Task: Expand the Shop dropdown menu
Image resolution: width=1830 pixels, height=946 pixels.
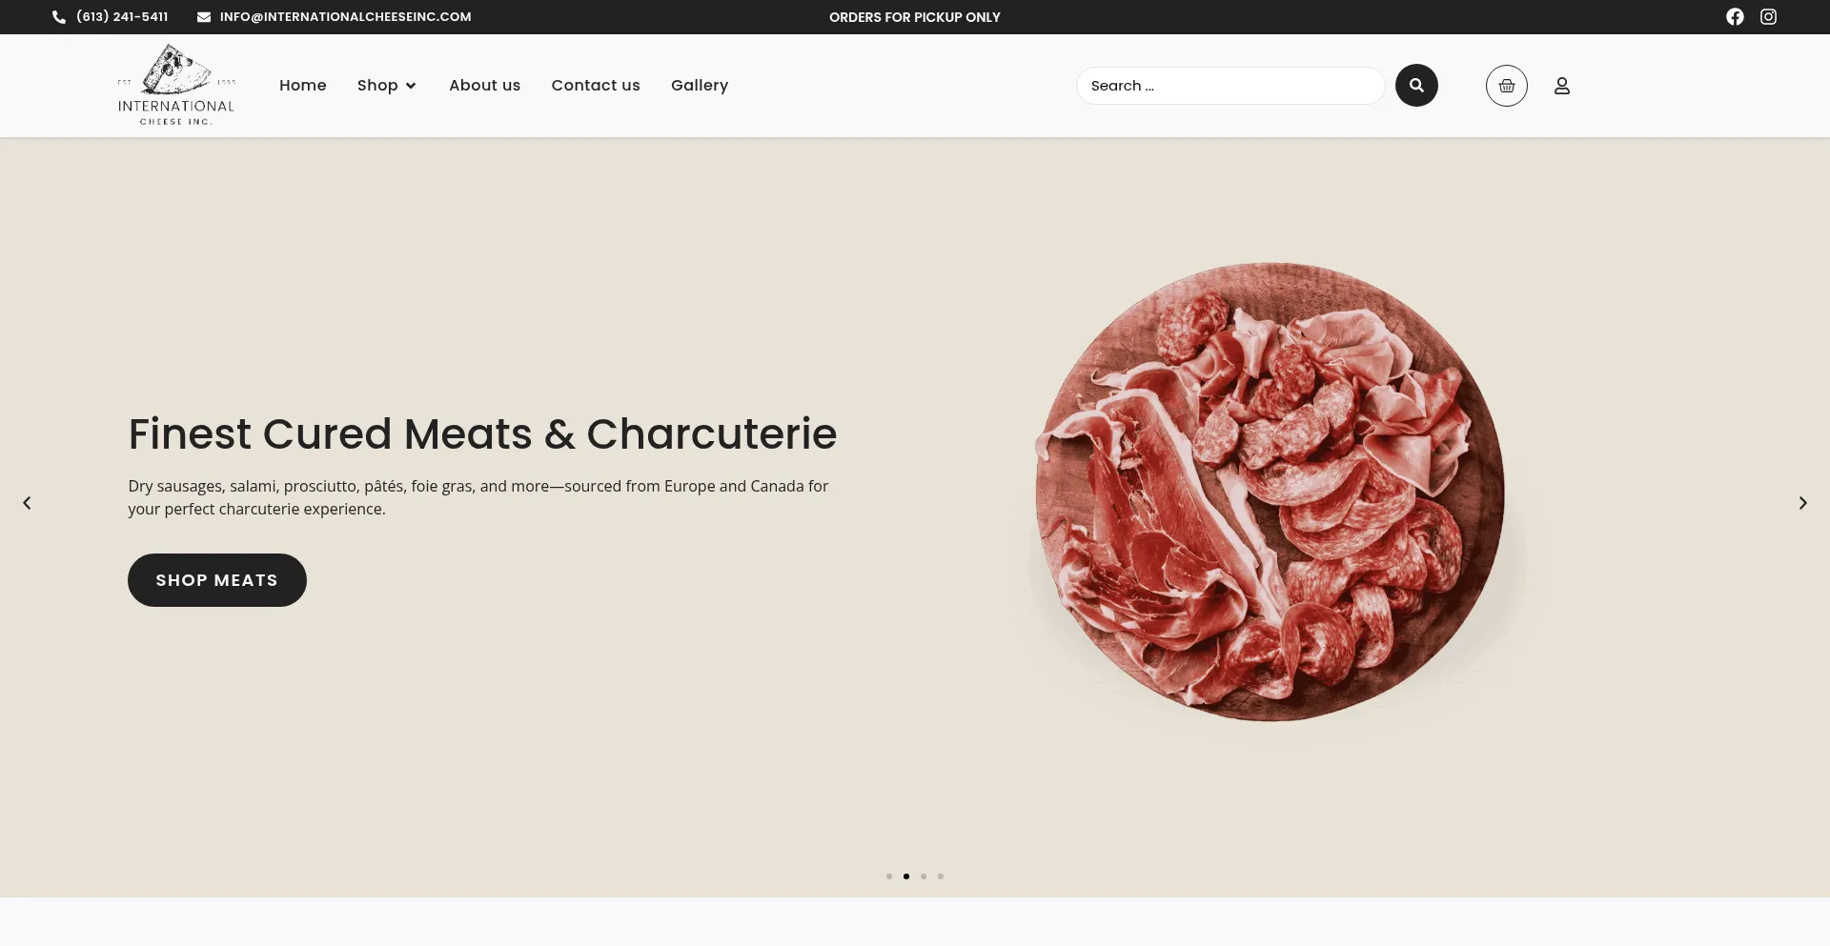Action: pos(387,86)
